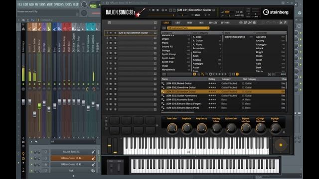Image resolution: width=319 pixels, height=179 pixels.
Task: Switch to the EDIT tab in HALion
Action: (x=178, y=23)
